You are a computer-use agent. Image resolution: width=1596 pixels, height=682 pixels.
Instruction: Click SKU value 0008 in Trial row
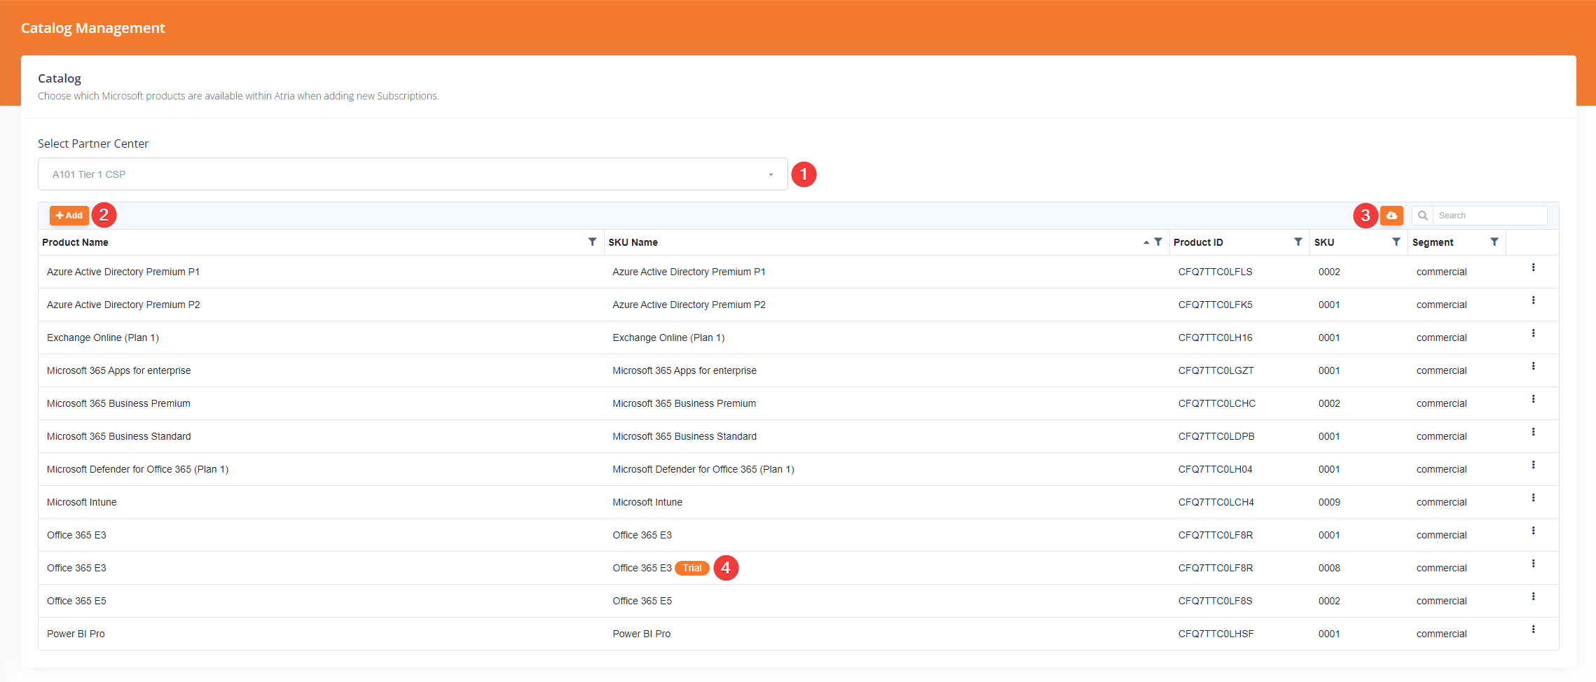tap(1329, 568)
